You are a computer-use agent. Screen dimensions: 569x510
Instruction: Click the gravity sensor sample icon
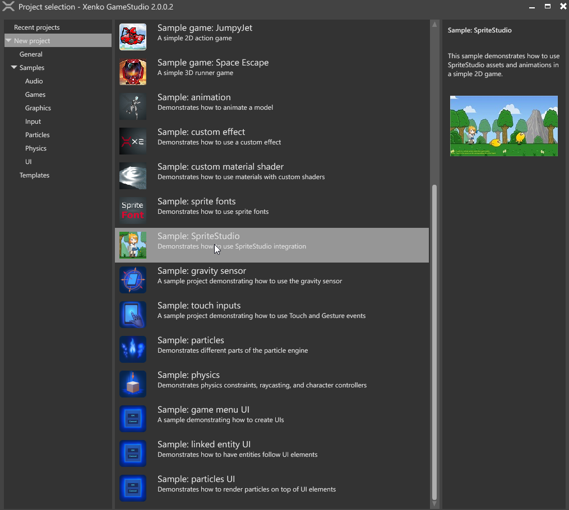(133, 280)
